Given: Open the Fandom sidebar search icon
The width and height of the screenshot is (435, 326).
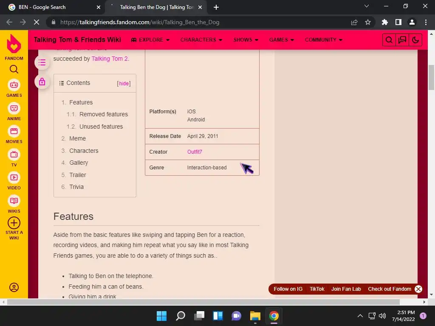Looking at the screenshot, I should tap(14, 69).
